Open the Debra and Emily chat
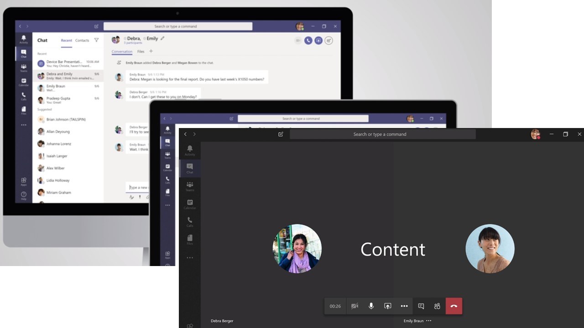The height and width of the screenshot is (328, 584). click(x=68, y=76)
